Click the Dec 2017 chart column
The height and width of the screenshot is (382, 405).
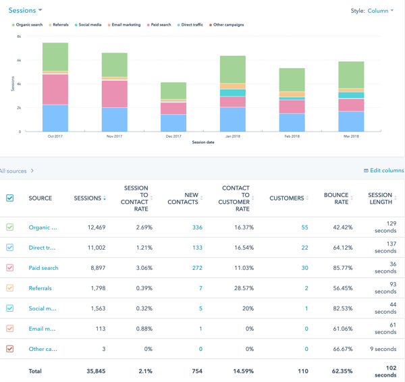click(173, 107)
